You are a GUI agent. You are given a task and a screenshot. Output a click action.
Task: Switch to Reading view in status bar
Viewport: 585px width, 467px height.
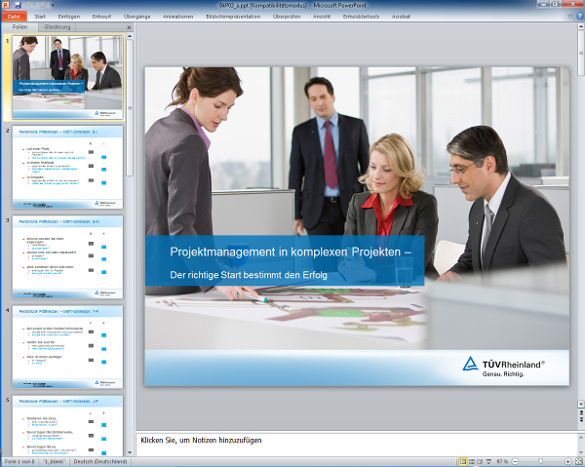point(481,460)
